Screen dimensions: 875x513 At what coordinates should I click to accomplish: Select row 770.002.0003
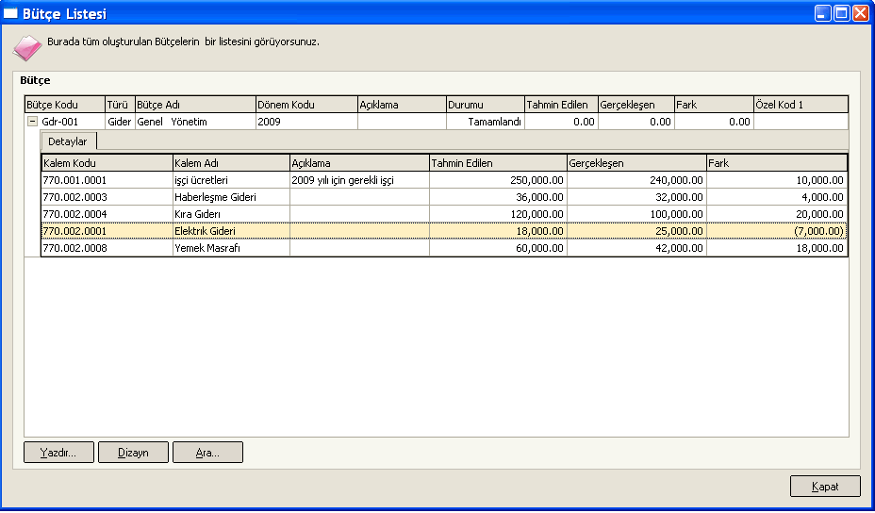(x=444, y=197)
